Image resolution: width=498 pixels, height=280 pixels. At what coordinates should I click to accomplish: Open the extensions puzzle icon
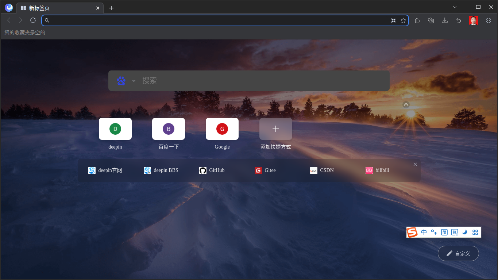[418, 20]
